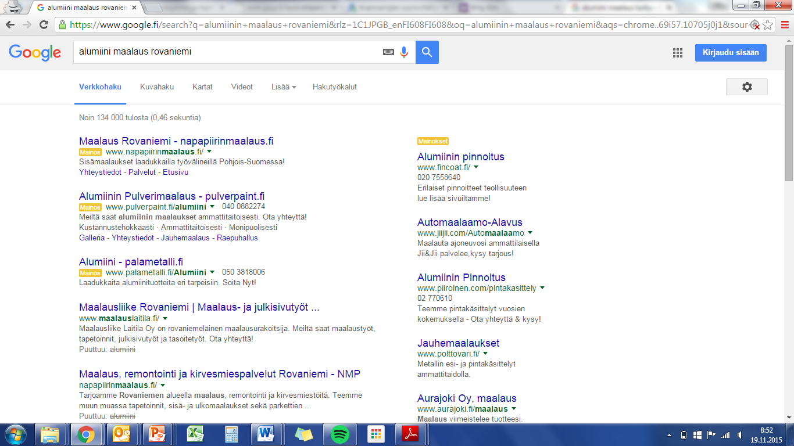The width and height of the screenshot is (794, 446).
Task: Open dropdown arrow beside www.pulverpaint.fi/alumiini
Action: pos(212,206)
